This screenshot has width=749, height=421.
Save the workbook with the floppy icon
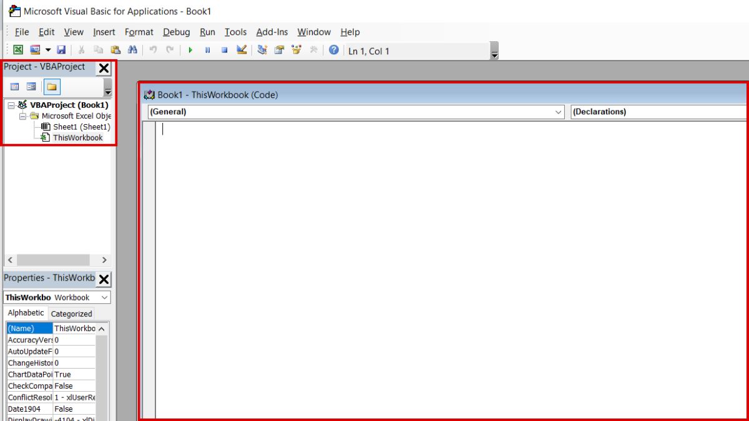pyautogui.click(x=61, y=51)
